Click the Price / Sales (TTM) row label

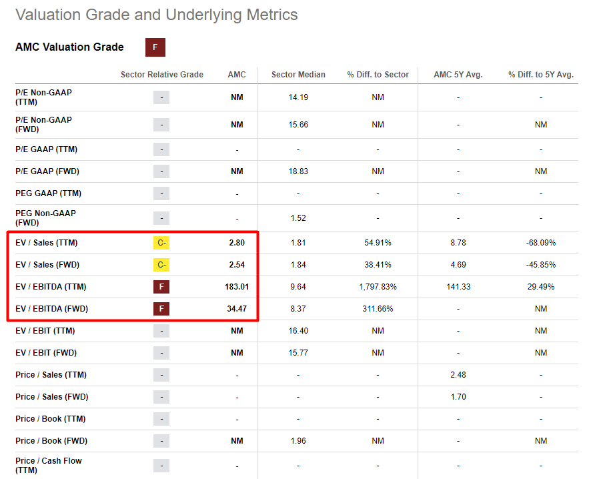click(51, 375)
